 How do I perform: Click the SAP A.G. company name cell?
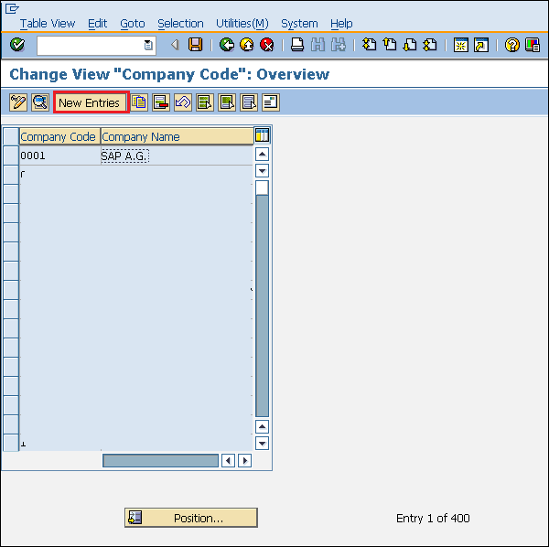[x=177, y=156]
